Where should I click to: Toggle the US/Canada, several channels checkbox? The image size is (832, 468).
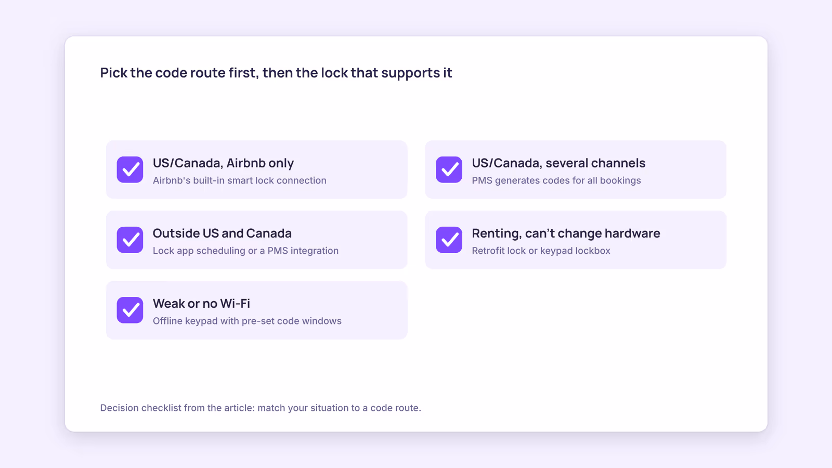[449, 170]
